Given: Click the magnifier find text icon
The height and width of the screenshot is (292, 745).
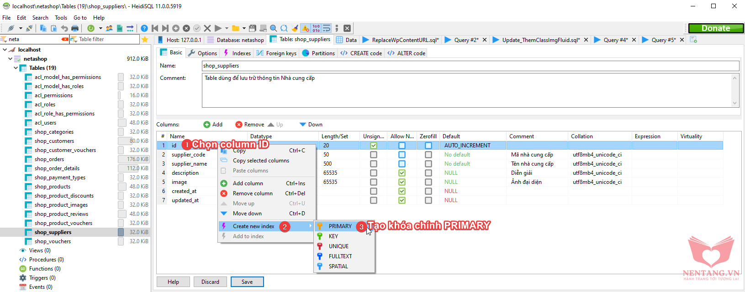Looking at the screenshot, I should click(x=273, y=28).
